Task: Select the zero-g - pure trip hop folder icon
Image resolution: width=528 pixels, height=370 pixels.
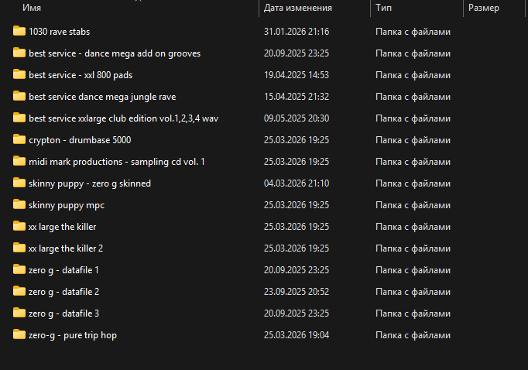Action: 19,335
